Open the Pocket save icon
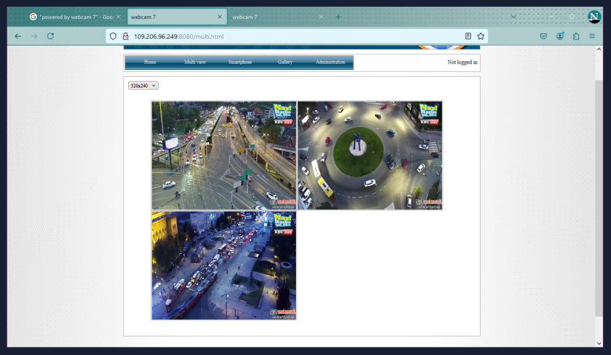Viewport: 611px width, 355px height. click(x=543, y=36)
